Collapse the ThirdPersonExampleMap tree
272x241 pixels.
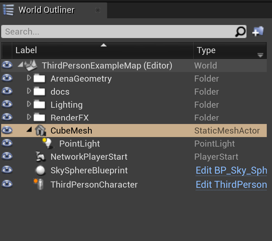(21, 64)
